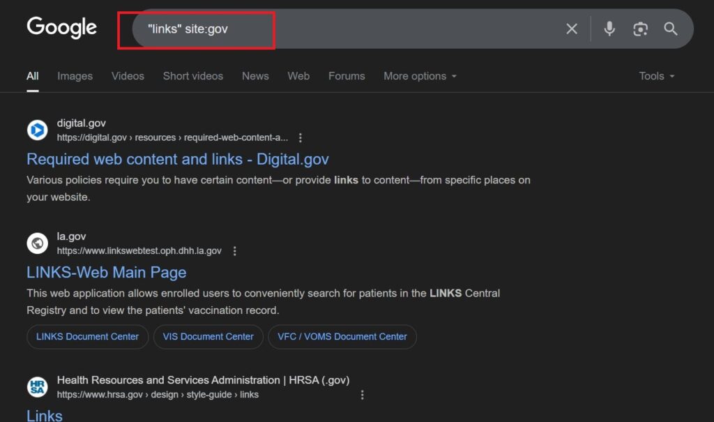Switch to the News tab
Screen dimensions: 714x422
click(x=255, y=76)
